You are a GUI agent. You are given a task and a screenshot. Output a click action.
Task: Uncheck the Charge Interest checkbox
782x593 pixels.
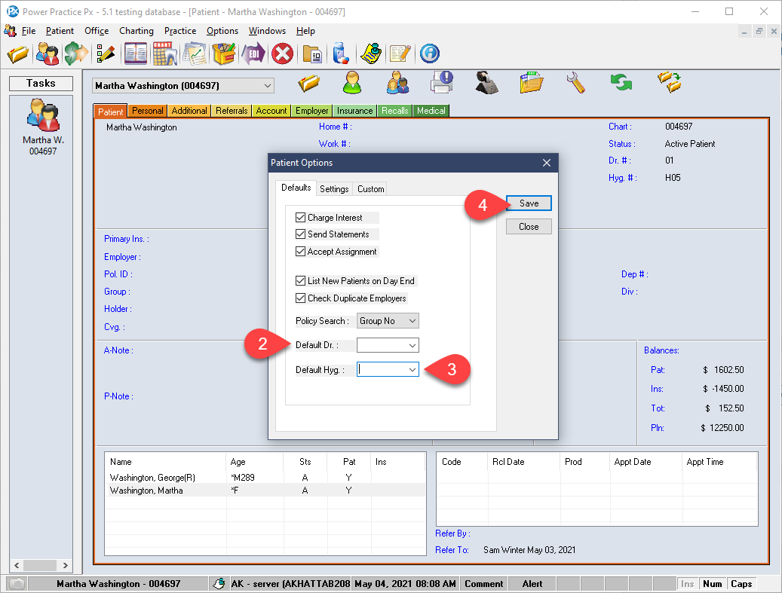pos(300,218)
